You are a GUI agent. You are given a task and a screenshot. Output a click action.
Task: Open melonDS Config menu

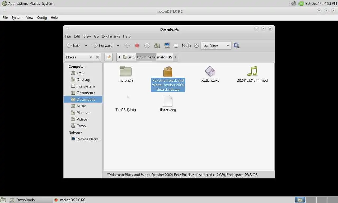pyautogui.click(x=42, y=17)
